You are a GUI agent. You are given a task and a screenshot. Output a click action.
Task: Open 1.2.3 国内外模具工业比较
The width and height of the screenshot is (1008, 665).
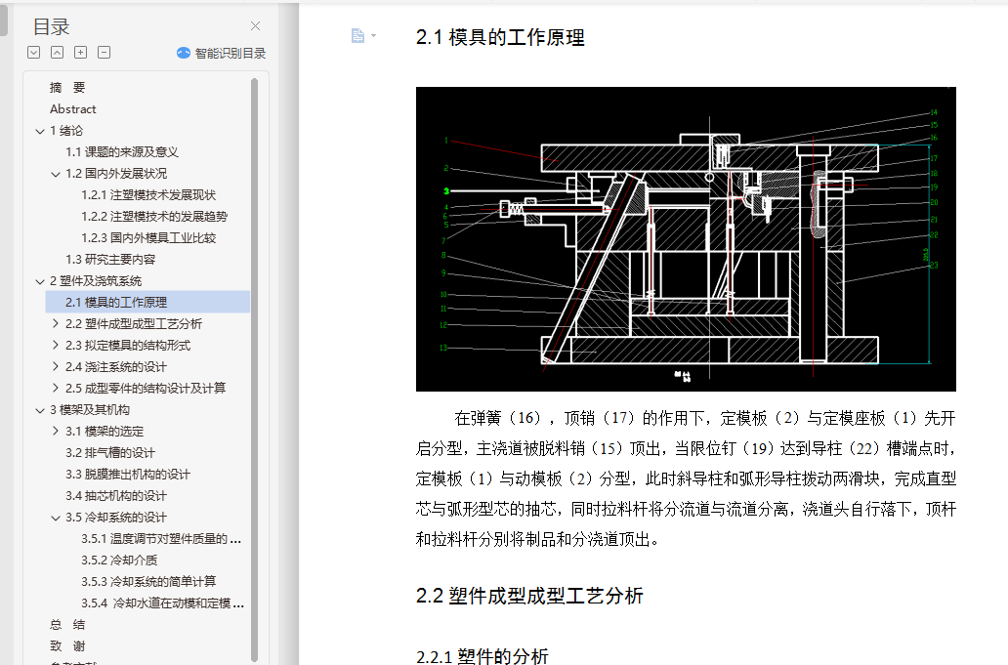pos(148,237)
